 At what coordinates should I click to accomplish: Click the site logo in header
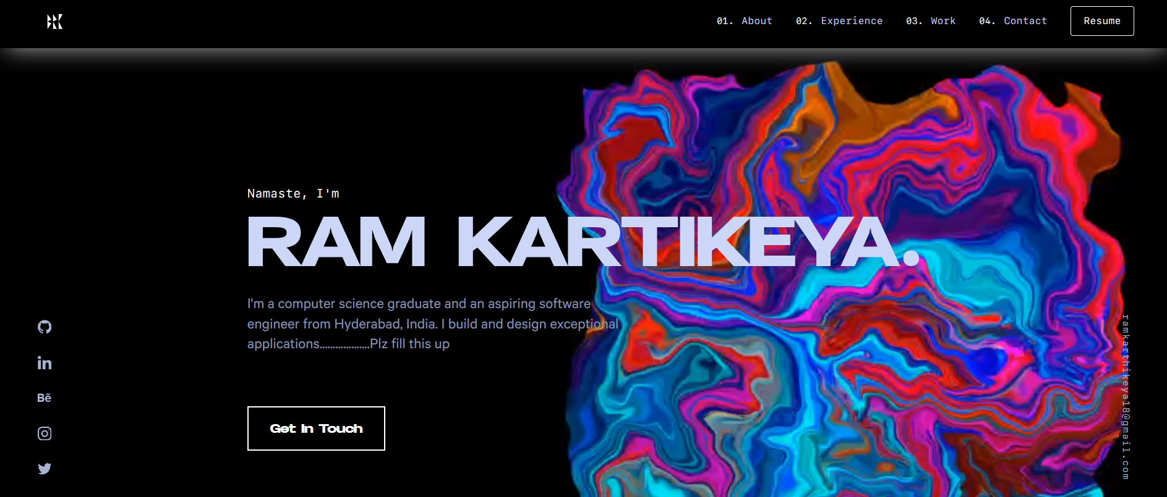click(x=55, y=22)
